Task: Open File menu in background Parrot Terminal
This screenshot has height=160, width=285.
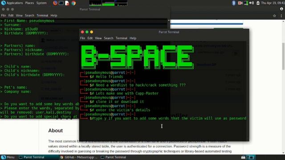Action: click(x=4, y=16)
